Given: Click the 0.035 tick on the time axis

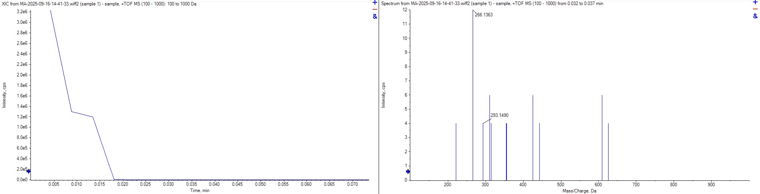Looking at the screenshot, I should (x=191, y=184).
